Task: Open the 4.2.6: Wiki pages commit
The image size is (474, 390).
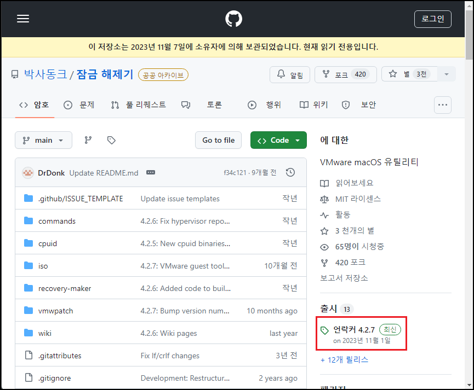Action: (x=169, y=333)
